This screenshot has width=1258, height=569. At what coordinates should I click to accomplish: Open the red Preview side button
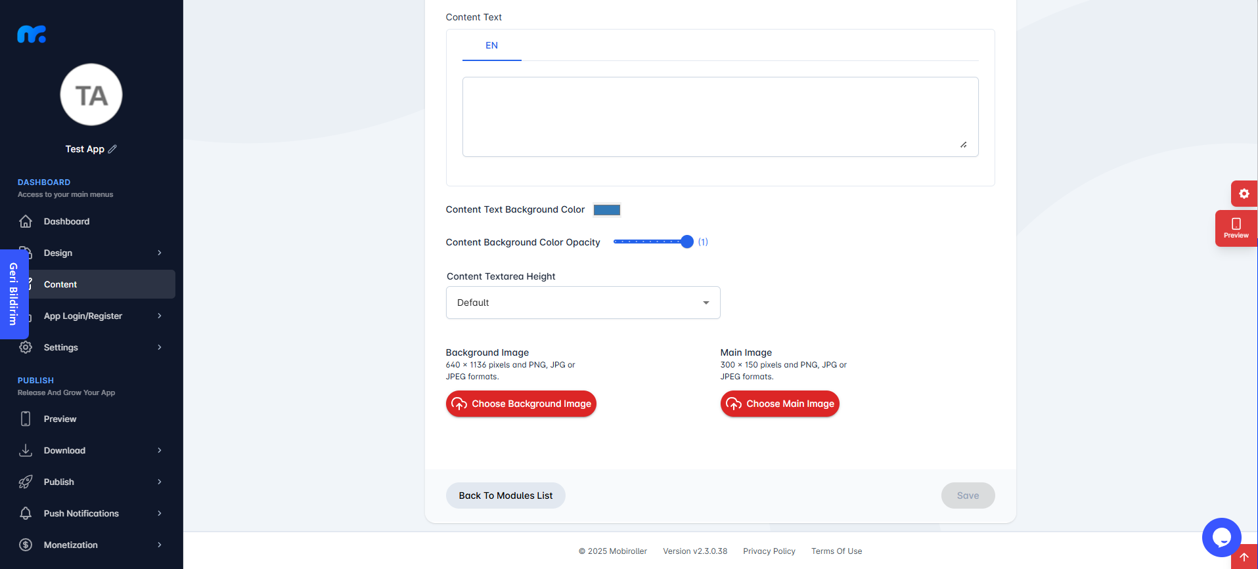point(1236,228)
